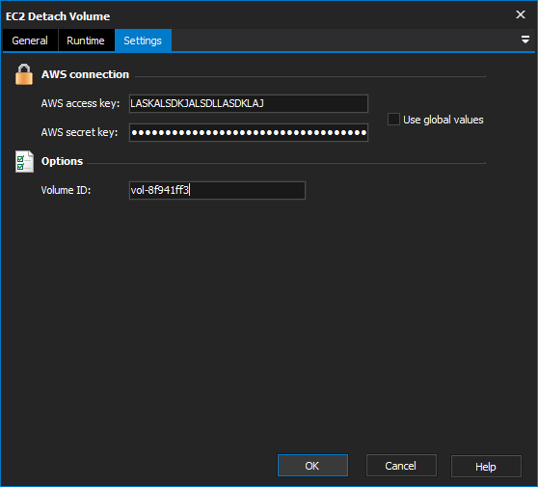Focus the AWS secret key field
The height and width of the screenshot is (487, 538).
[249, 132]
